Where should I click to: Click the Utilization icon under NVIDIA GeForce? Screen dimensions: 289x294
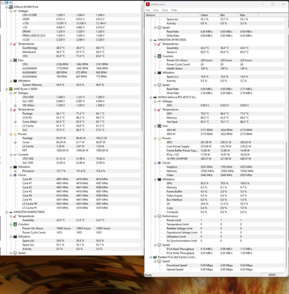[159, 179]
